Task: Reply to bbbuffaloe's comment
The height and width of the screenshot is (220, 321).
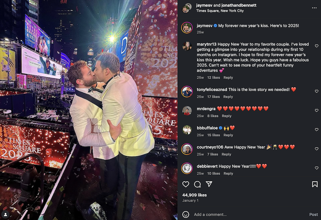Action: [228, 135]
